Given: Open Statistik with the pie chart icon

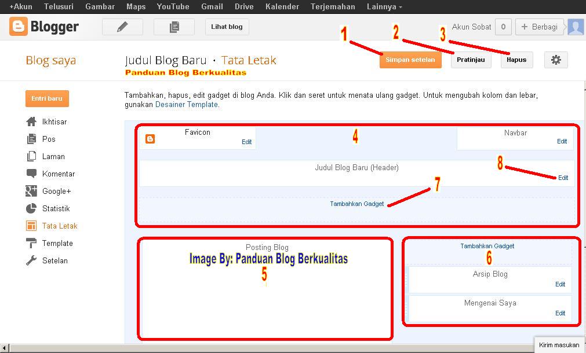Looking at the screenshot, I should (x=31, y=208).
